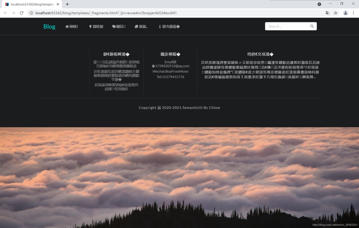Toggle the bookmark star for this page
359x228 pixels.
point(336,13)
